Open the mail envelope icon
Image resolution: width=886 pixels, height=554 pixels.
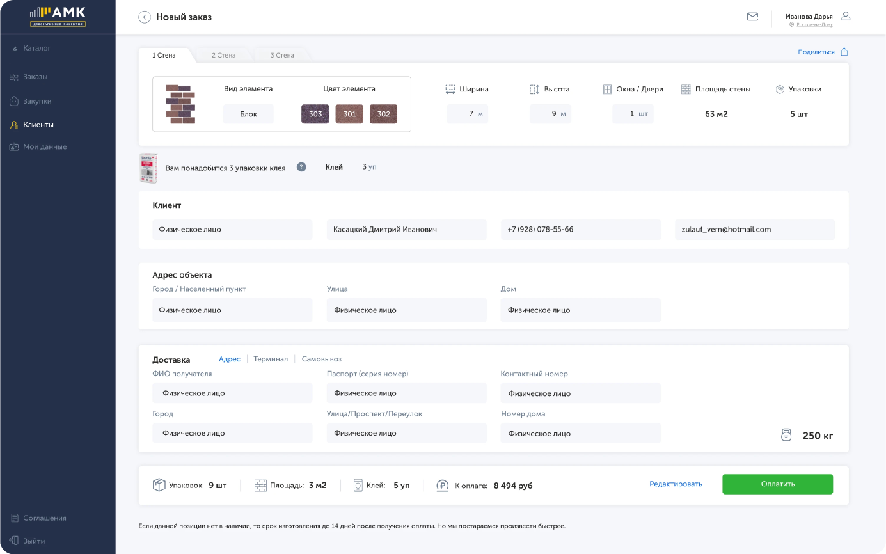click(752, 17)
